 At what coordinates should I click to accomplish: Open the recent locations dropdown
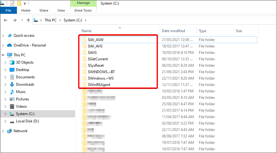22,20
